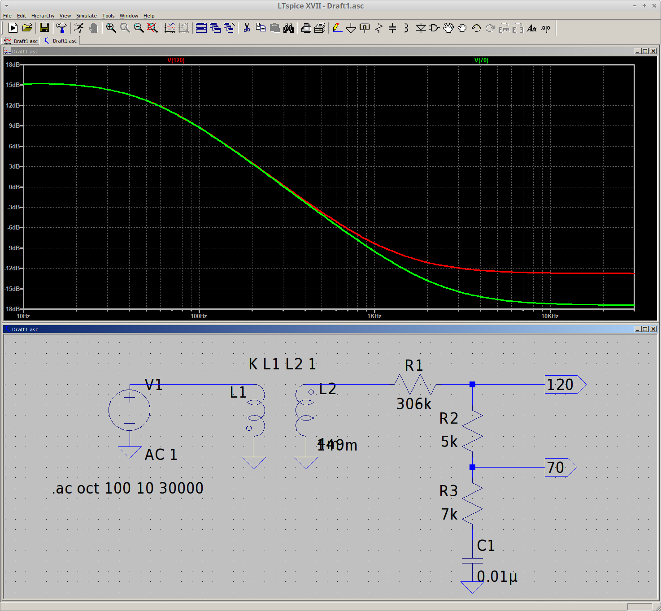Image resolution: width=661 pixels, height=611 pixels.
Task: Select the Place Ground tool
Action: pyautogui.click(x=351, y=28)
